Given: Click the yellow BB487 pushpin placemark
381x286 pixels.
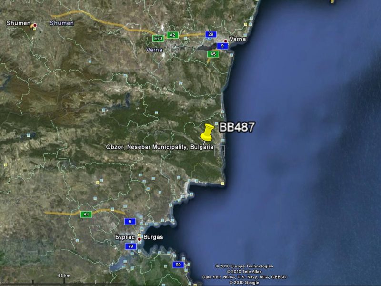Looking at the screenshot, I should [207, 132].
